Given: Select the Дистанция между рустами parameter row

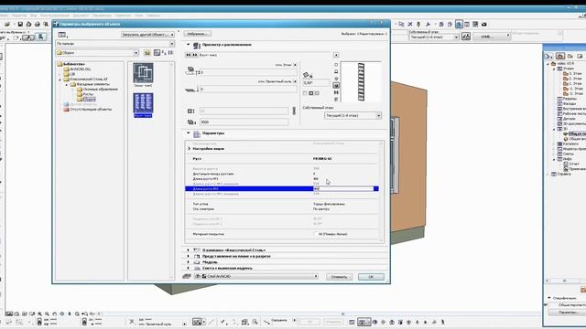Looking at the screenshot, I should (x=282, y=174).
